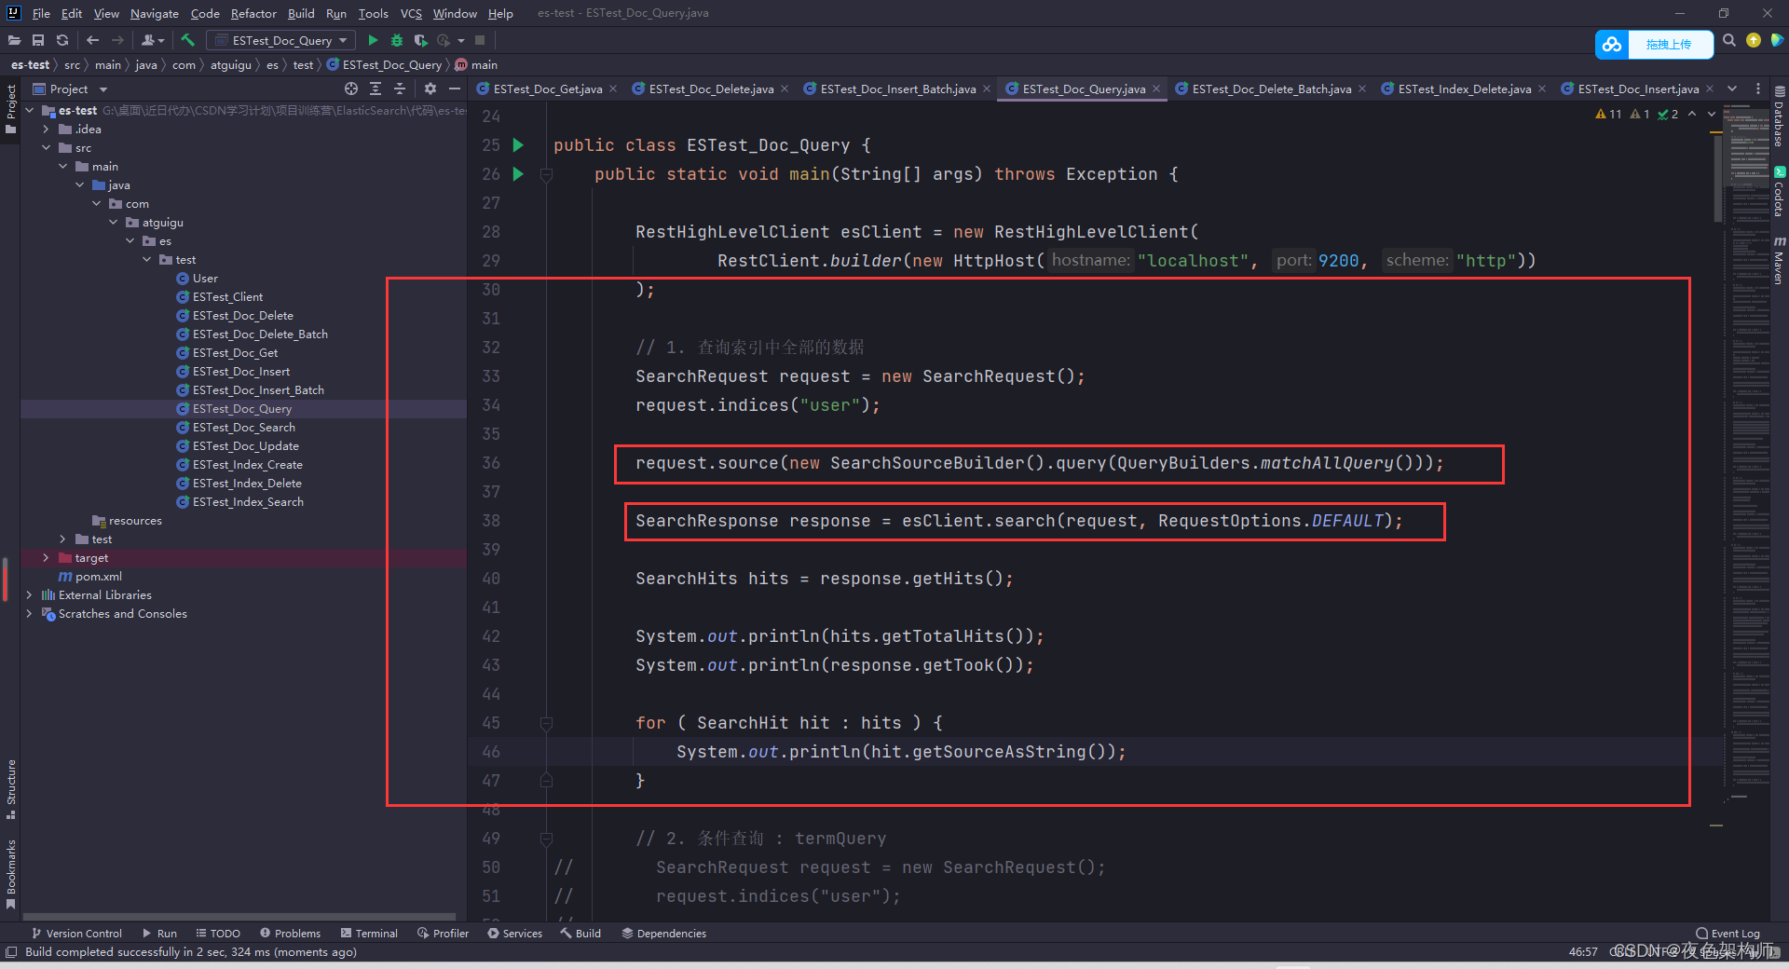Viewport: 1789px width, 969px height.
Task: Click the cloud upload button top right
Action: click(x=1654, y=44)
